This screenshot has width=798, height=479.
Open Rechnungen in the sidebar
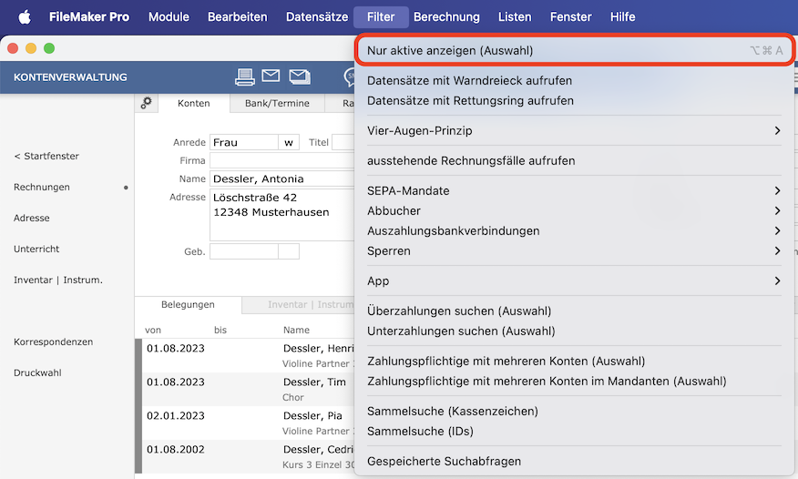pos(42,187)
